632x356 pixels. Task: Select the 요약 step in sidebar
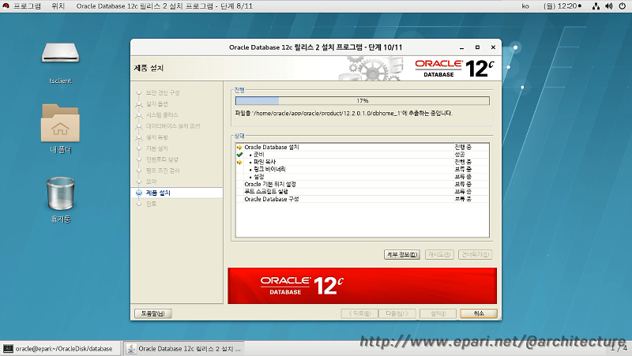click(x=151, y=182)
